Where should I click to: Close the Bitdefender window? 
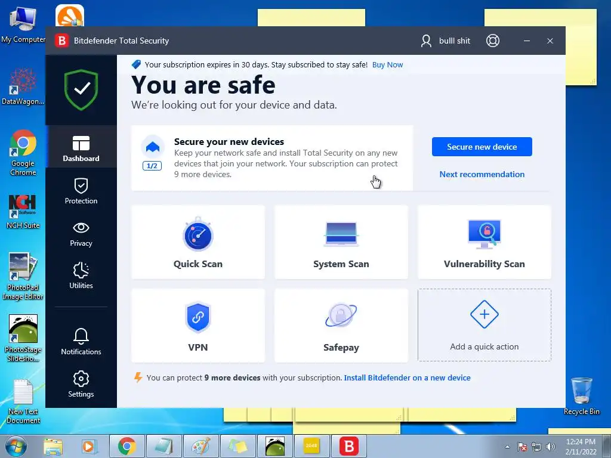(x=550, y=41)
